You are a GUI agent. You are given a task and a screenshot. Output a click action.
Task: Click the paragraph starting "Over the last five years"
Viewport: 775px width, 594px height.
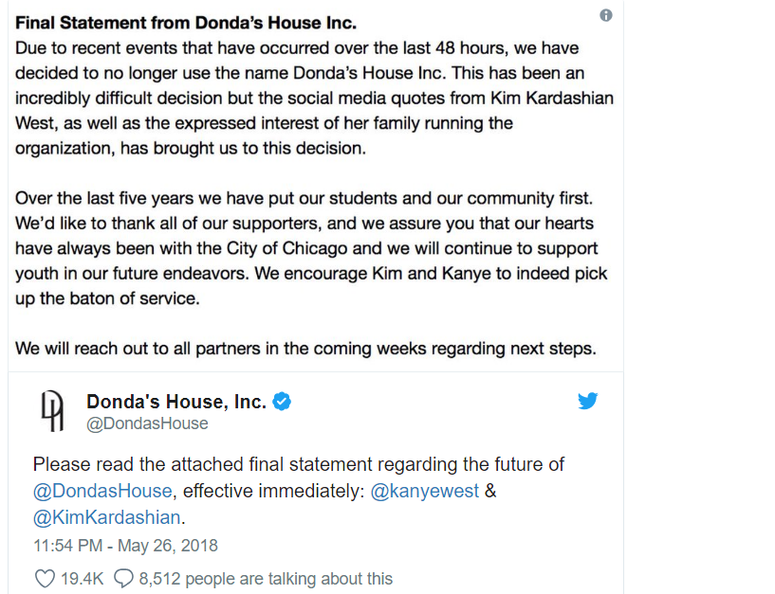[x=311, y=248]
